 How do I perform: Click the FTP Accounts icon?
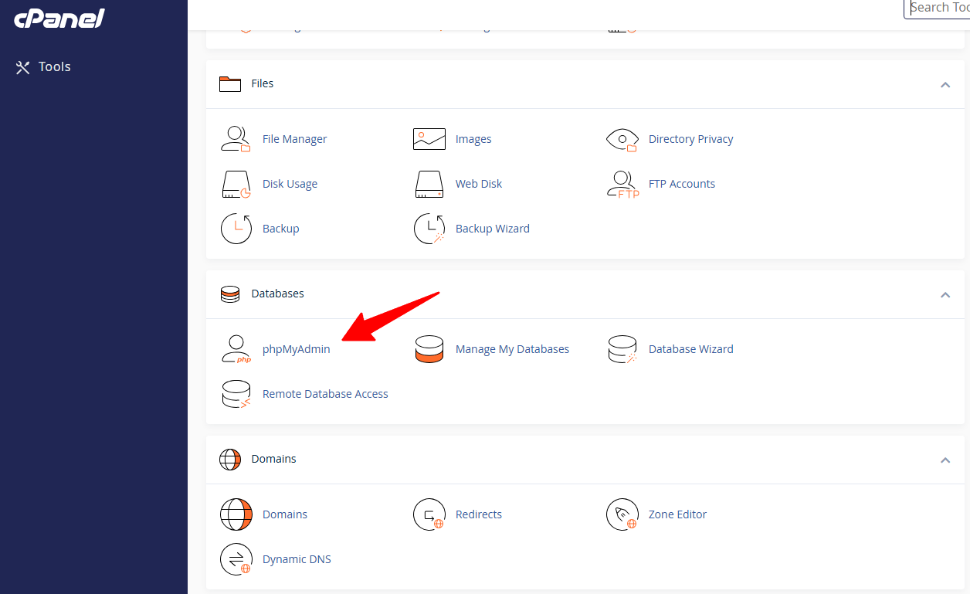(622, 184)
